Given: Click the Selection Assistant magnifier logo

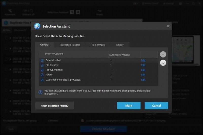Looking at the screenshot, I should (37, 26).
